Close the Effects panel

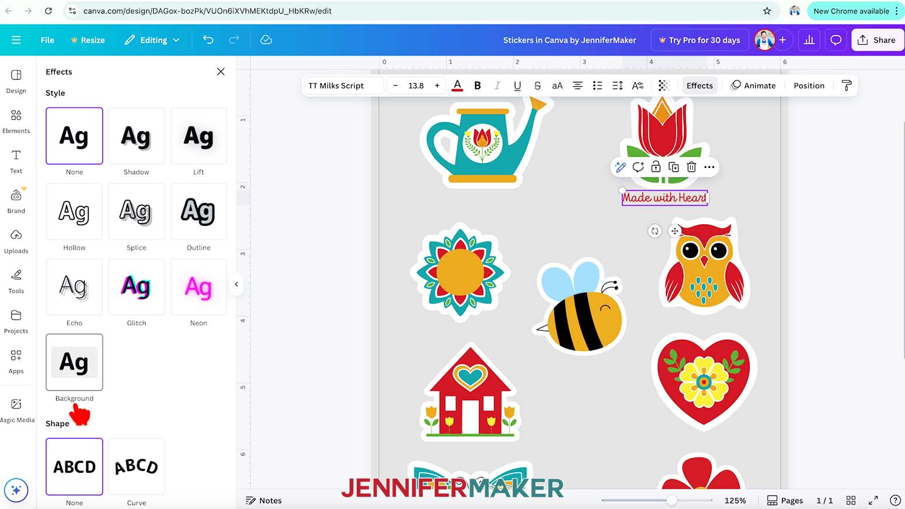pyautogui.click(x=221, y=72)
